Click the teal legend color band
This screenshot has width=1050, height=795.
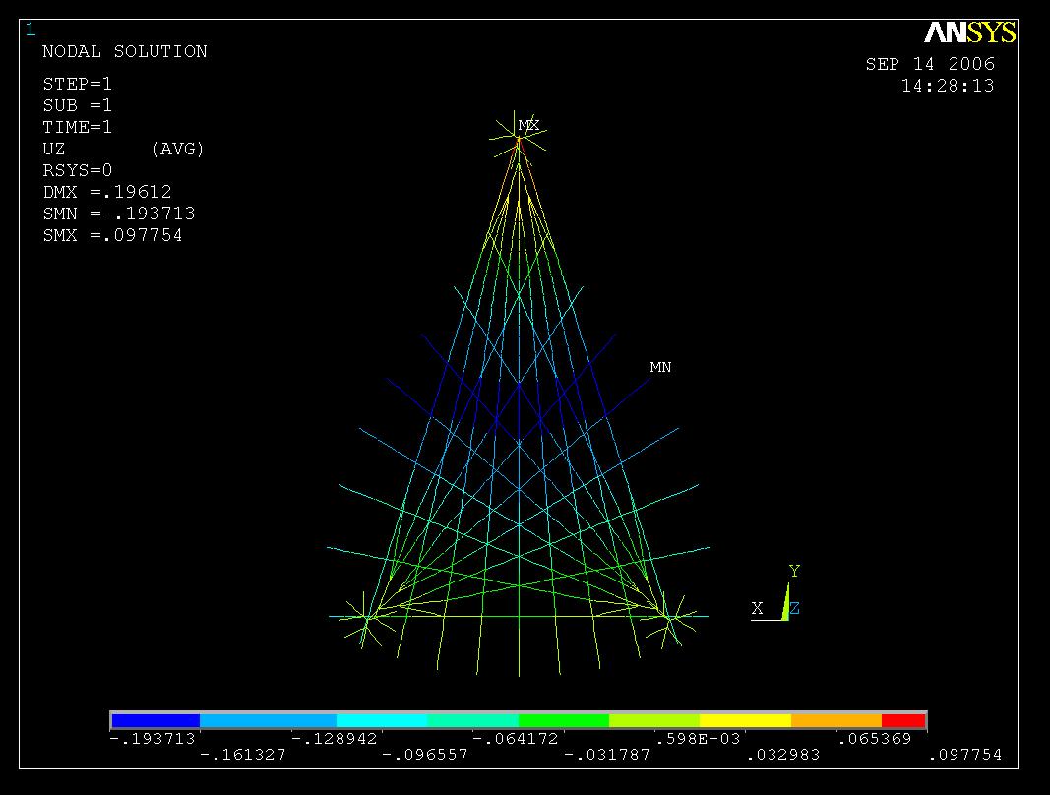(472, 720)
